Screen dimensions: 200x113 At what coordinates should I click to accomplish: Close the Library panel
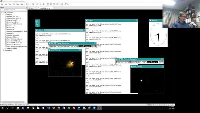pos(26,7)
